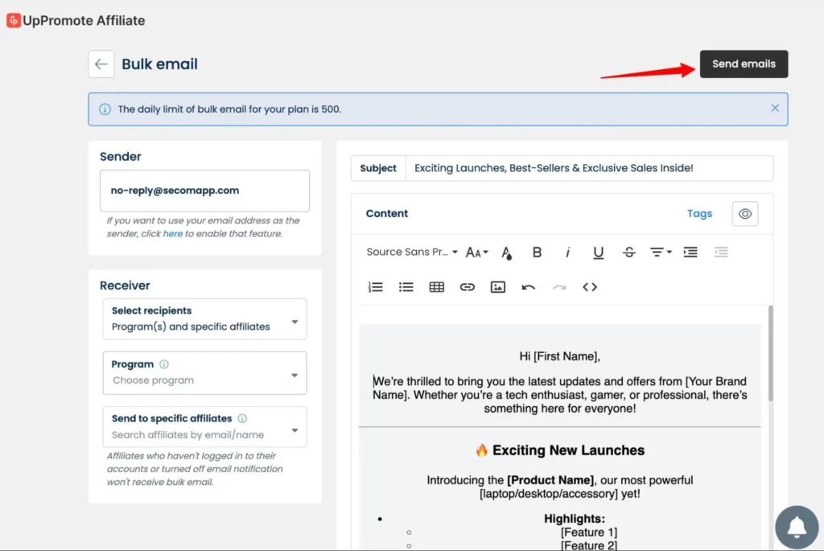Click the Subject input field
The height and width of the screenshot is (551, 824).
[x=587, y=168]
